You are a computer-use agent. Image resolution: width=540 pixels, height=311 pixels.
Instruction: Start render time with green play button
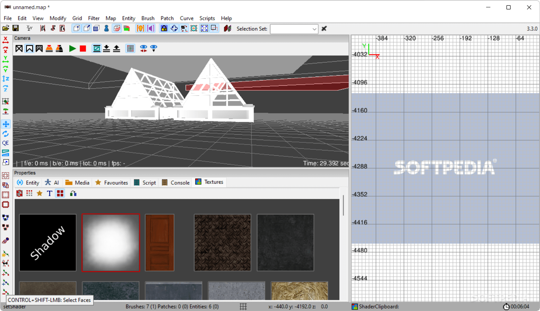click(72, 48)
